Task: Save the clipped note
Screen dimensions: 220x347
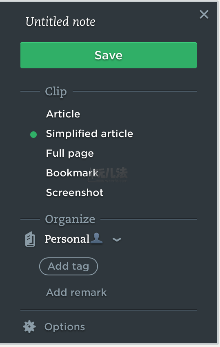Action: coord(109,55)
